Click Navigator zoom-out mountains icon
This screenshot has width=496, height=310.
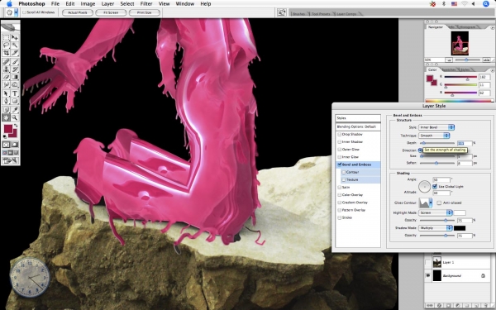[x=449, y=60]
